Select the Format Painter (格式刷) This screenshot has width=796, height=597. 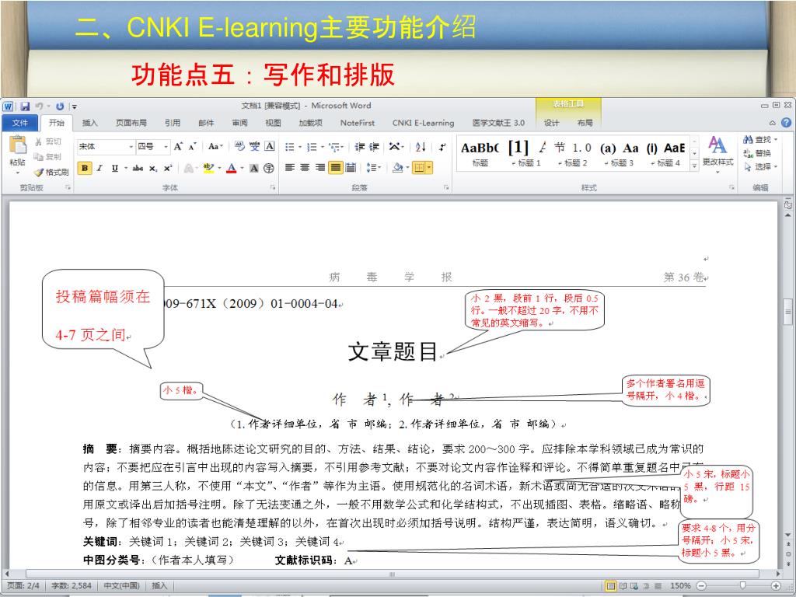[51, 172]
